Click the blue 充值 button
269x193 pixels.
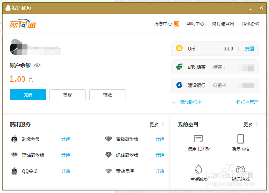[28, 95]
